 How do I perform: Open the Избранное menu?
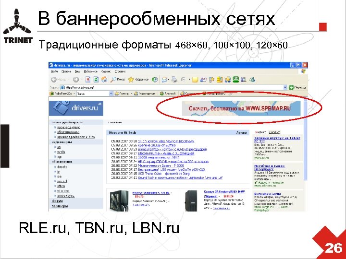click(90, 71)
